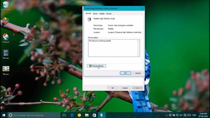Viewport: 210px width, 118px height.
Task: Click OK in Realtek Audio Properties dialog
Action: click(x=125, y=73)
